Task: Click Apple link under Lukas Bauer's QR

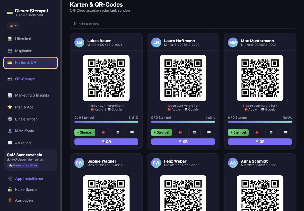Action: click(x=97, y=110)
